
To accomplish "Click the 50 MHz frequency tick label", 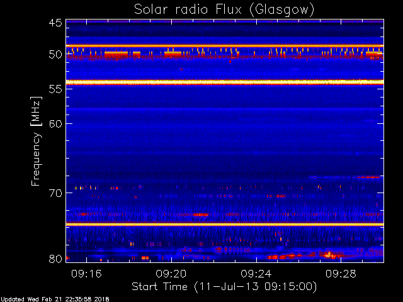I will pos(55,55).
